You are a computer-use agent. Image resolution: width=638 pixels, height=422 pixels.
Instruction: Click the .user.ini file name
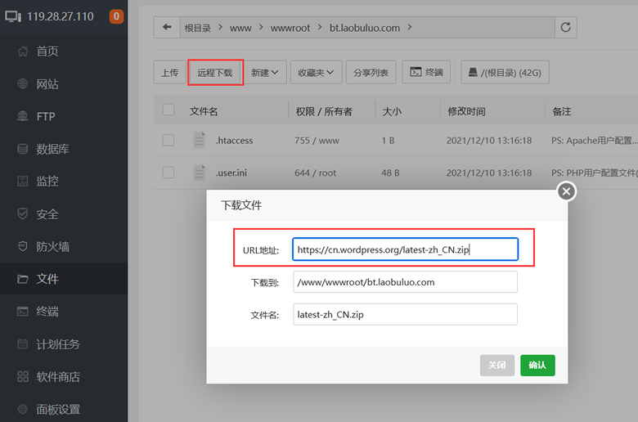pyautogui.click(x=231, y=173)
